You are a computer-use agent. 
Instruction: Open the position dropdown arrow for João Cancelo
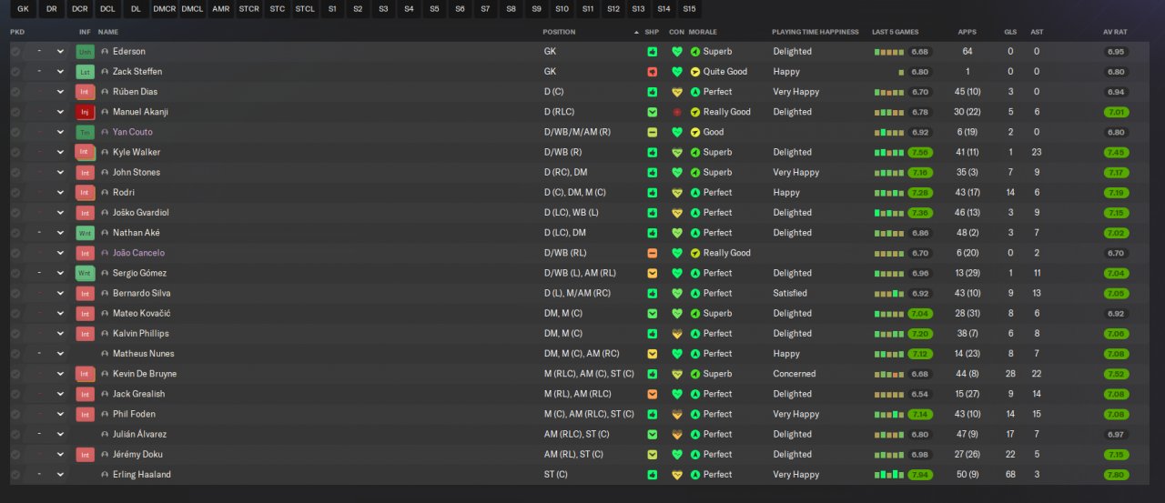[61, 253]
